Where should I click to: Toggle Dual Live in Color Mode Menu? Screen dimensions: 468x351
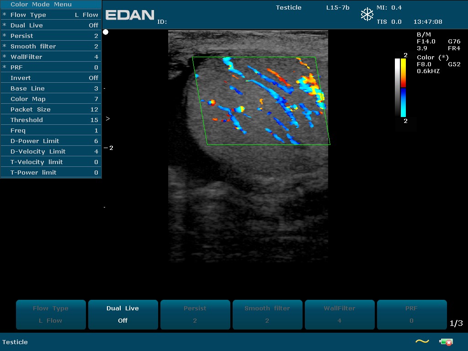click(x=51, y=25)
